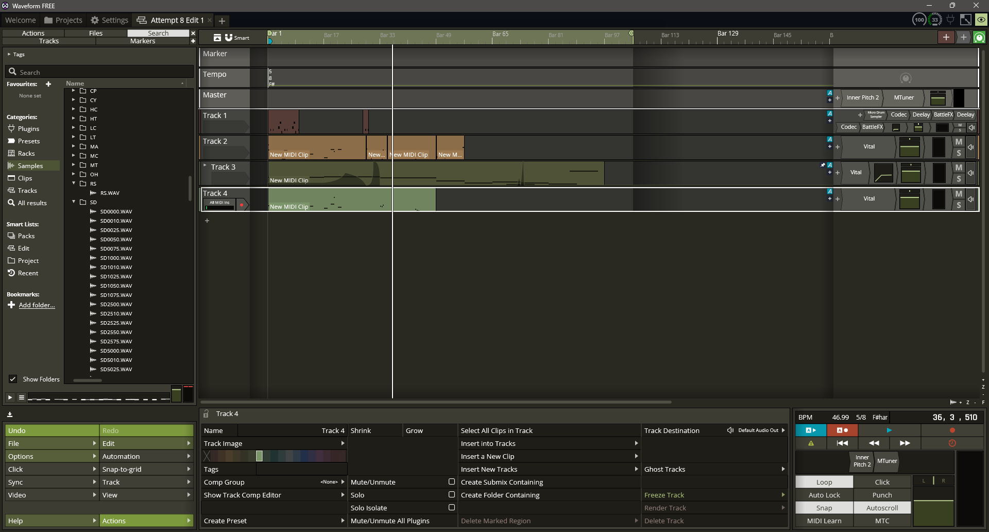Click Select All Clips in Track
The width and height of the screenshot is (989, 532).
coord(549,430)
